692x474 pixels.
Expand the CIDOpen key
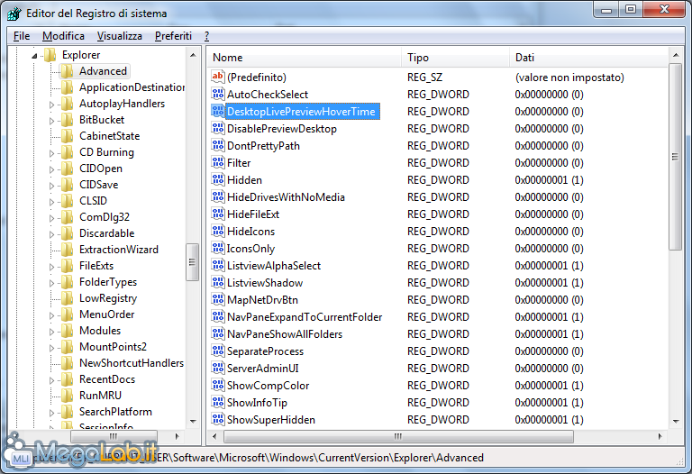pos(51,169)
